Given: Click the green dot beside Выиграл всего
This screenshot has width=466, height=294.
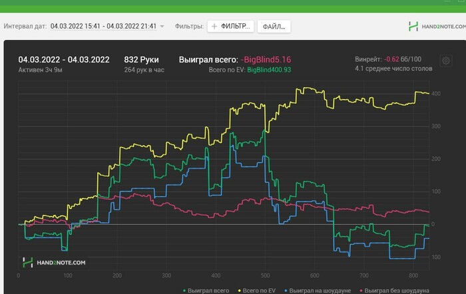Looking at the screenshot, I should pyautogui.click(x=184, y=291).
